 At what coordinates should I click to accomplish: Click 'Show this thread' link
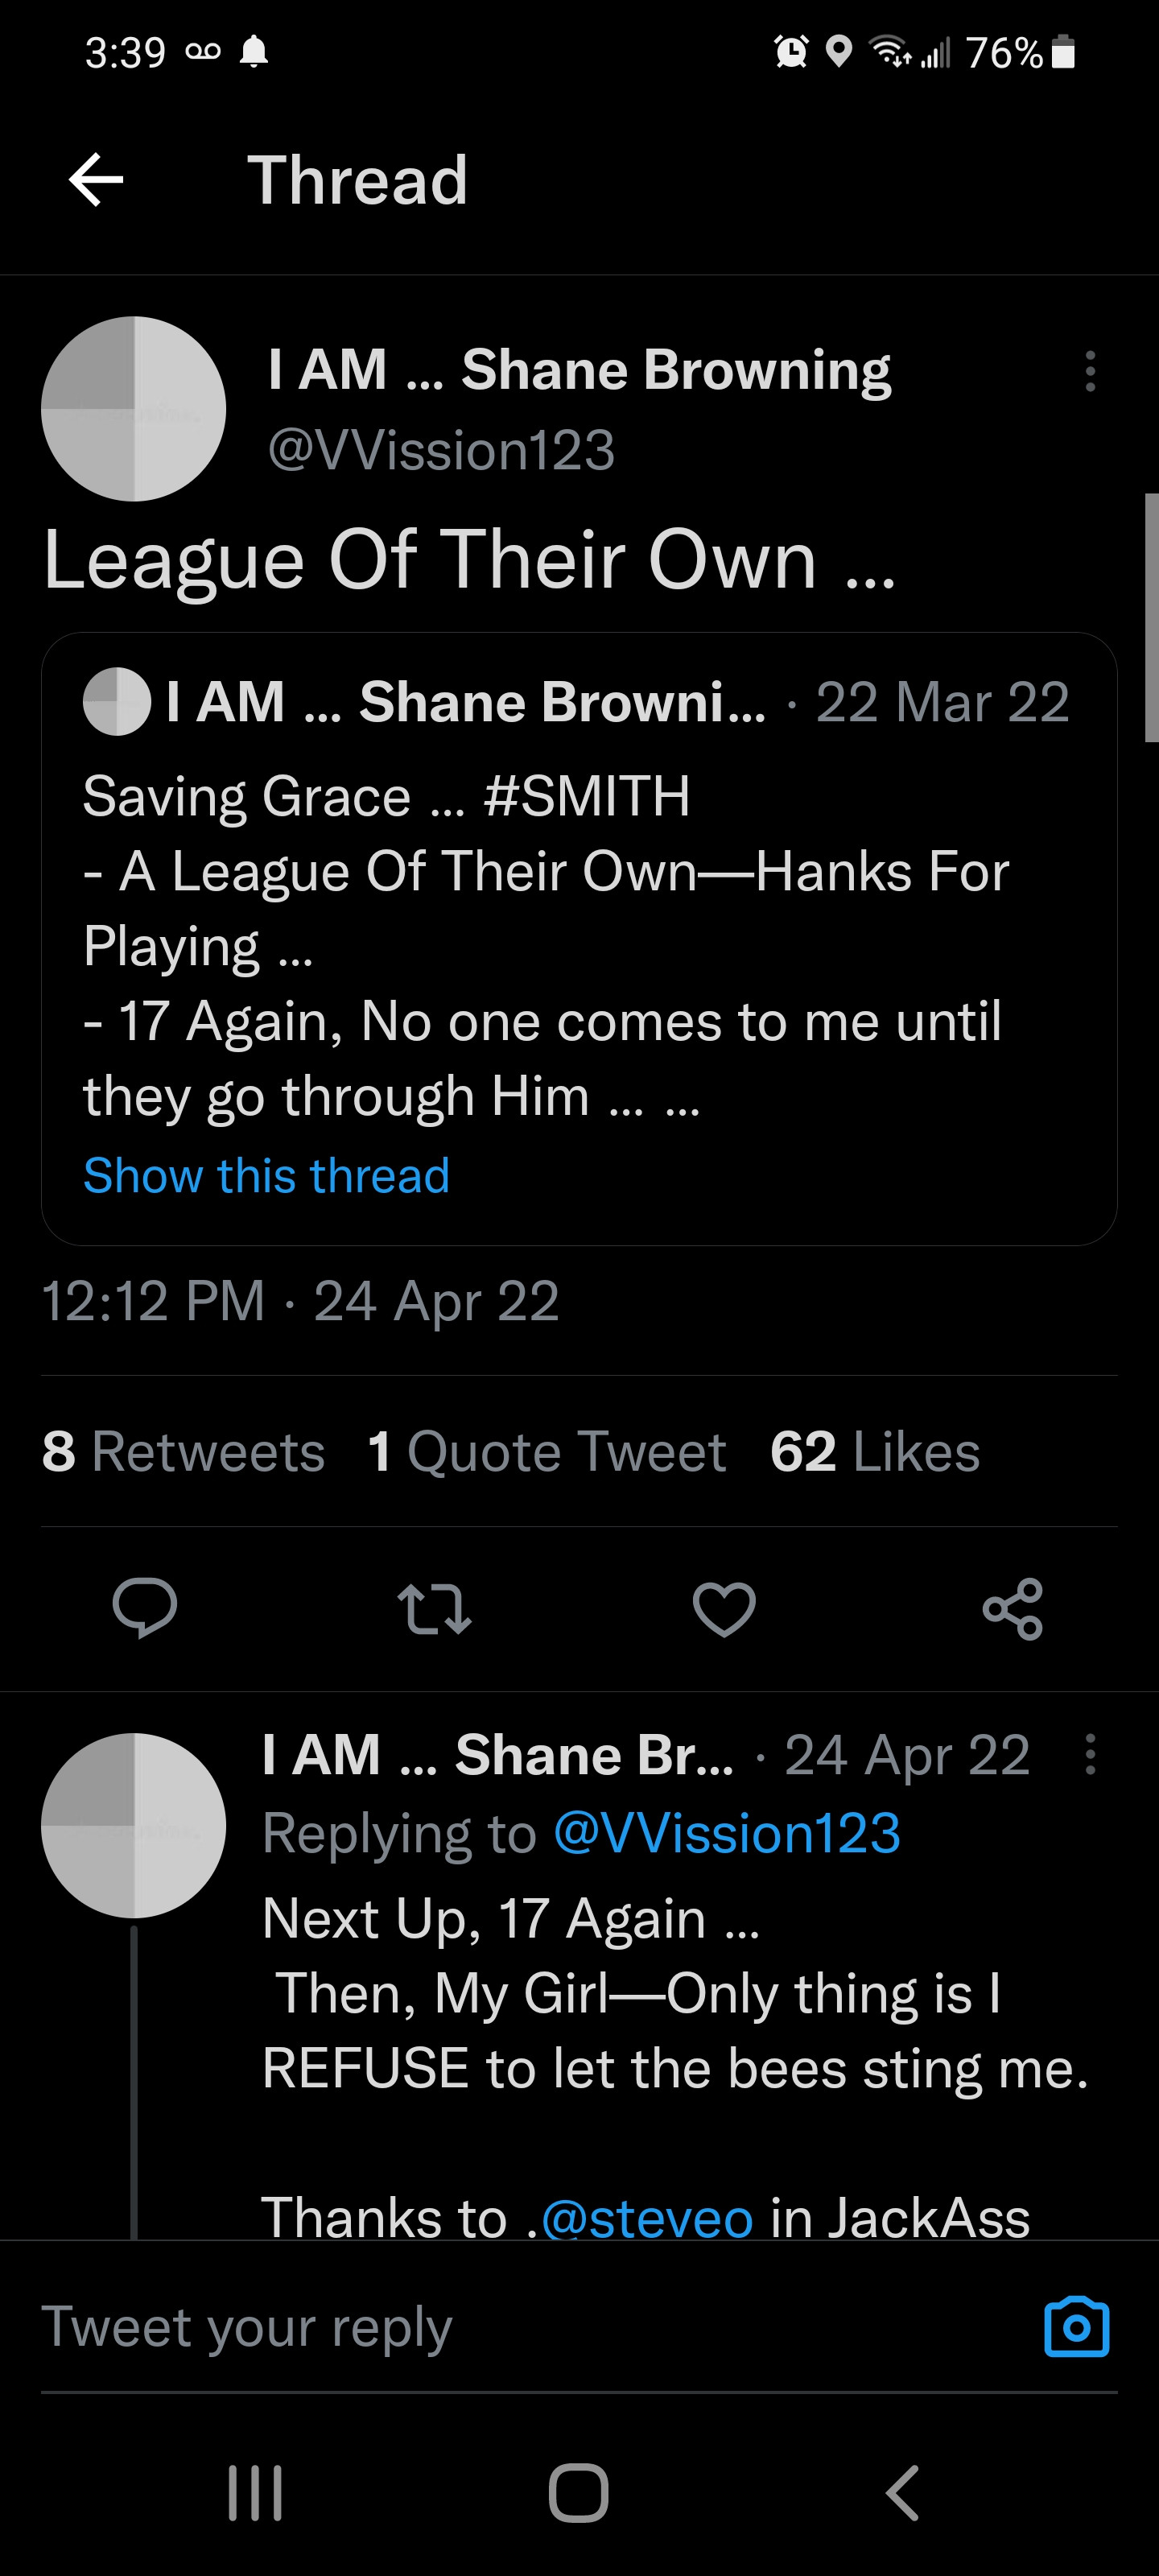(266, 1175)
